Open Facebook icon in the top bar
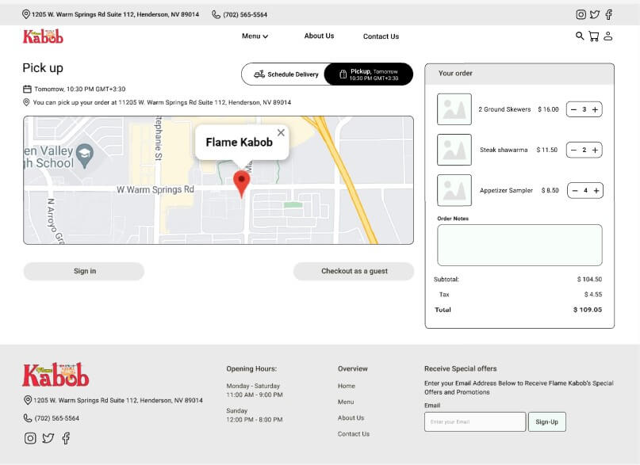The width and height of the screenshot is (640, 465). [x=608, y=15]
